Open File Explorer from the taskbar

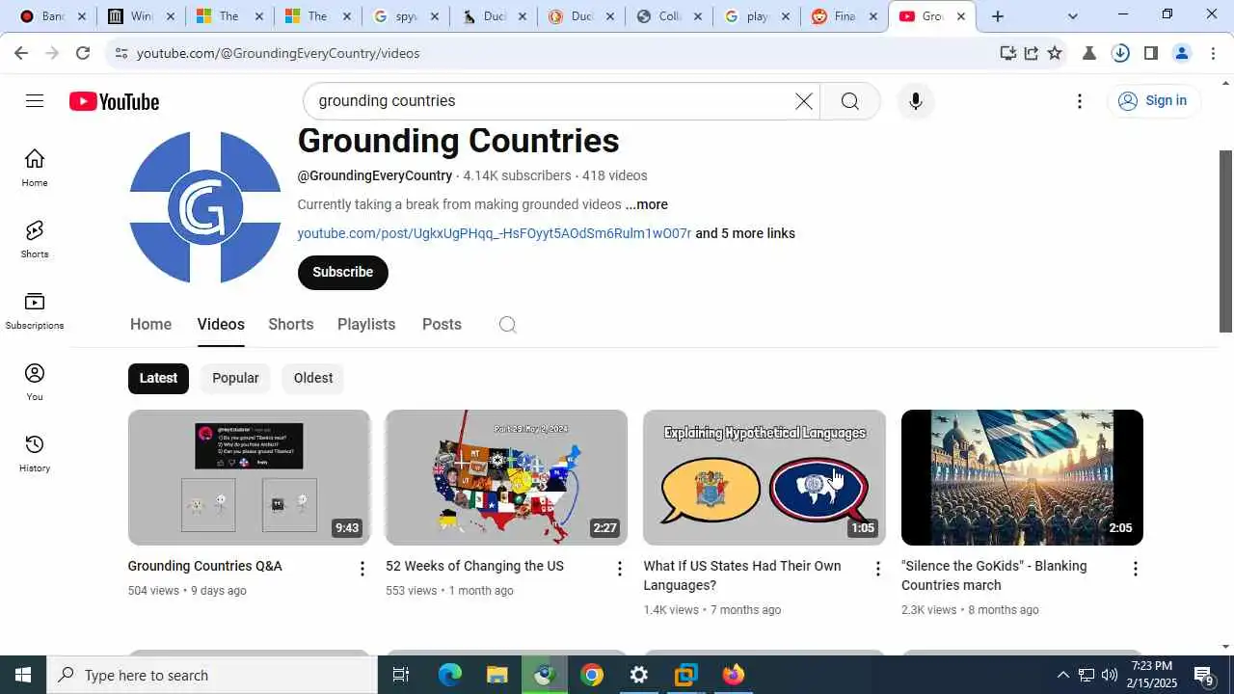click(x=496, y=675)
